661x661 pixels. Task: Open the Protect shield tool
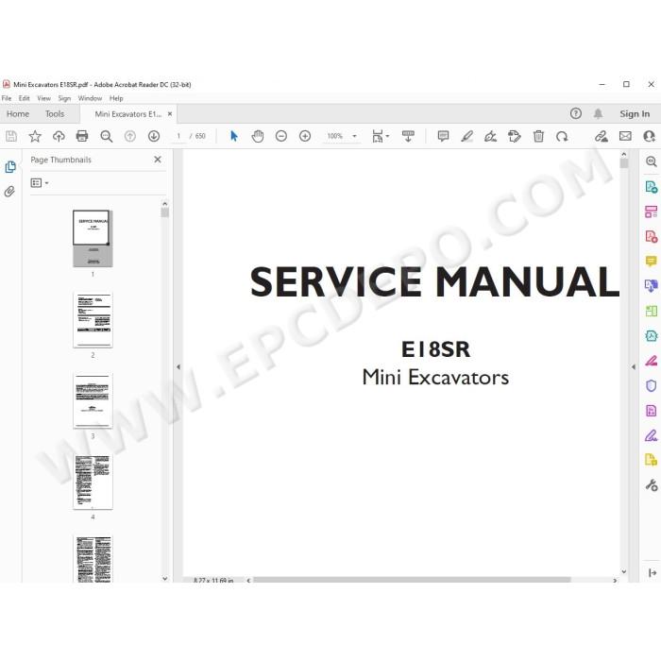pyautogui.click(x=651, y=385)
